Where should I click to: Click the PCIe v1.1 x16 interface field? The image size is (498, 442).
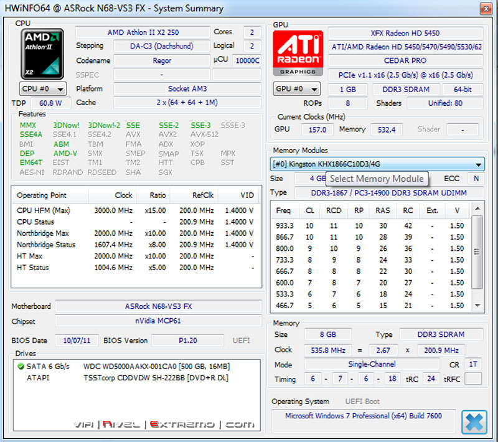tap(405, 75)
